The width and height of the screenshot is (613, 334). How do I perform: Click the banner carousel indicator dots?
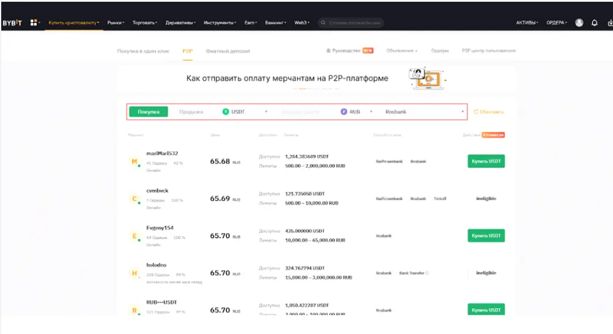click(317, 89)
